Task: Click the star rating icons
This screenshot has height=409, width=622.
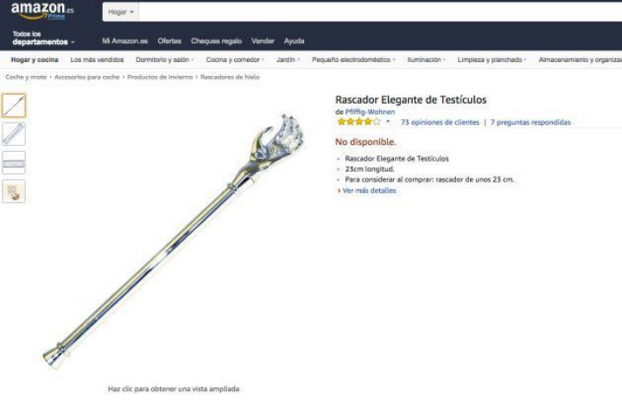Action: 359,122
